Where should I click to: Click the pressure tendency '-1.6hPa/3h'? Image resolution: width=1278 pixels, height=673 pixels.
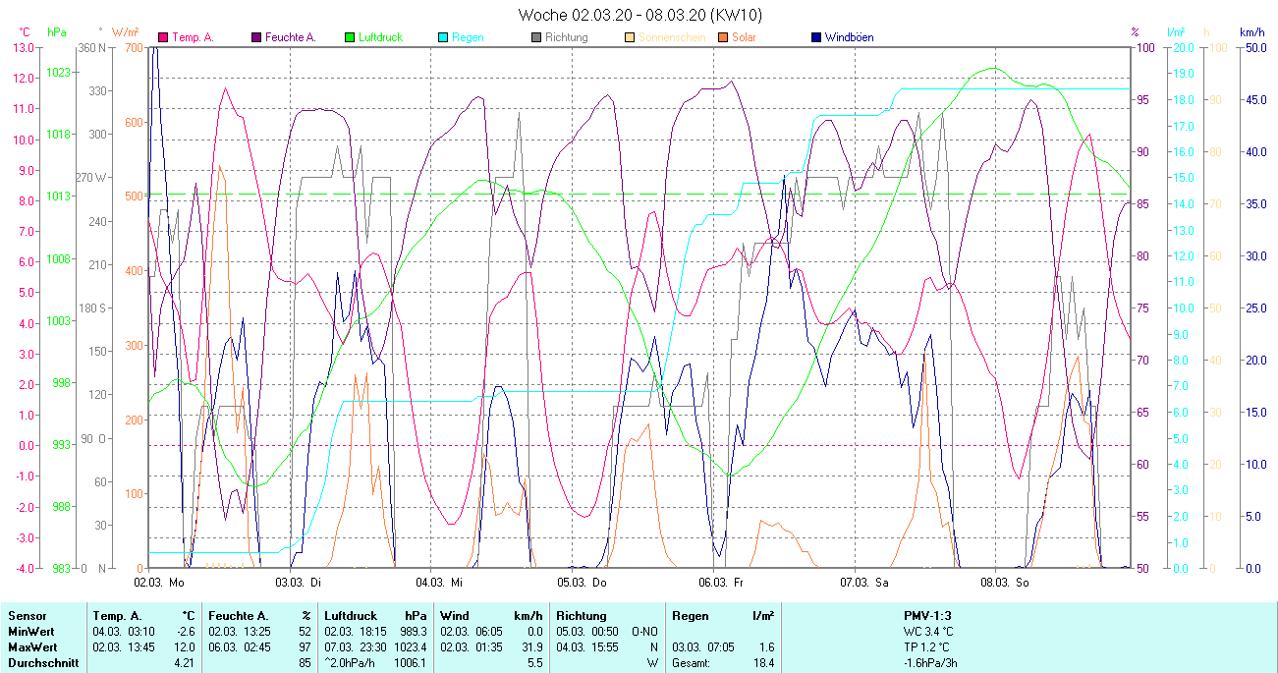pos(930,663)
